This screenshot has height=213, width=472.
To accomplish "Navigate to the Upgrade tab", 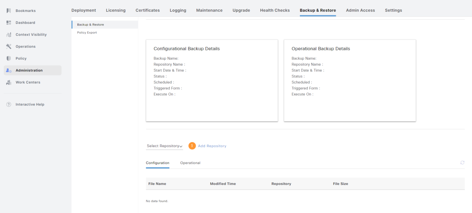I will [x=241, y=10].
